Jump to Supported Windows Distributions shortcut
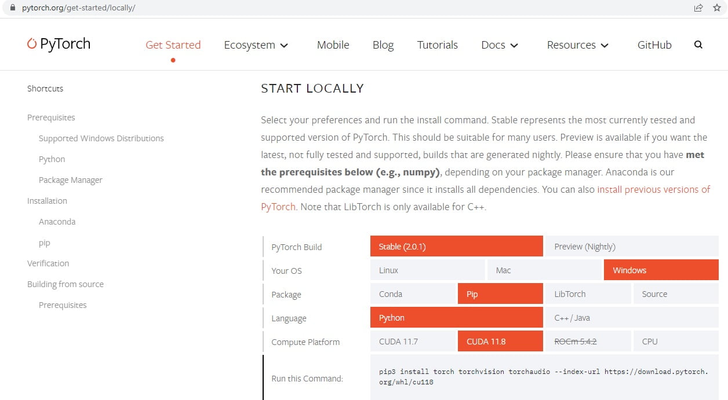Screen dimensions: 728x400 [101, 138]
